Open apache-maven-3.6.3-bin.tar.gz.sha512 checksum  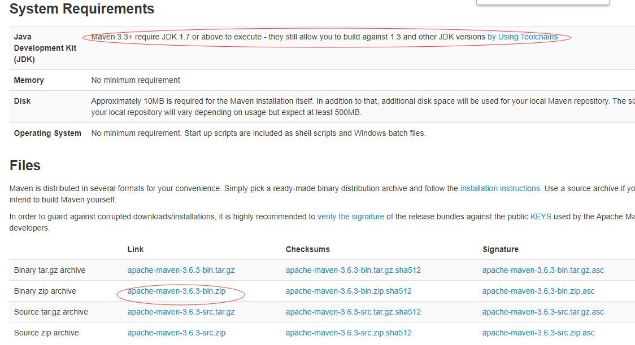click(x=353, y=270)
